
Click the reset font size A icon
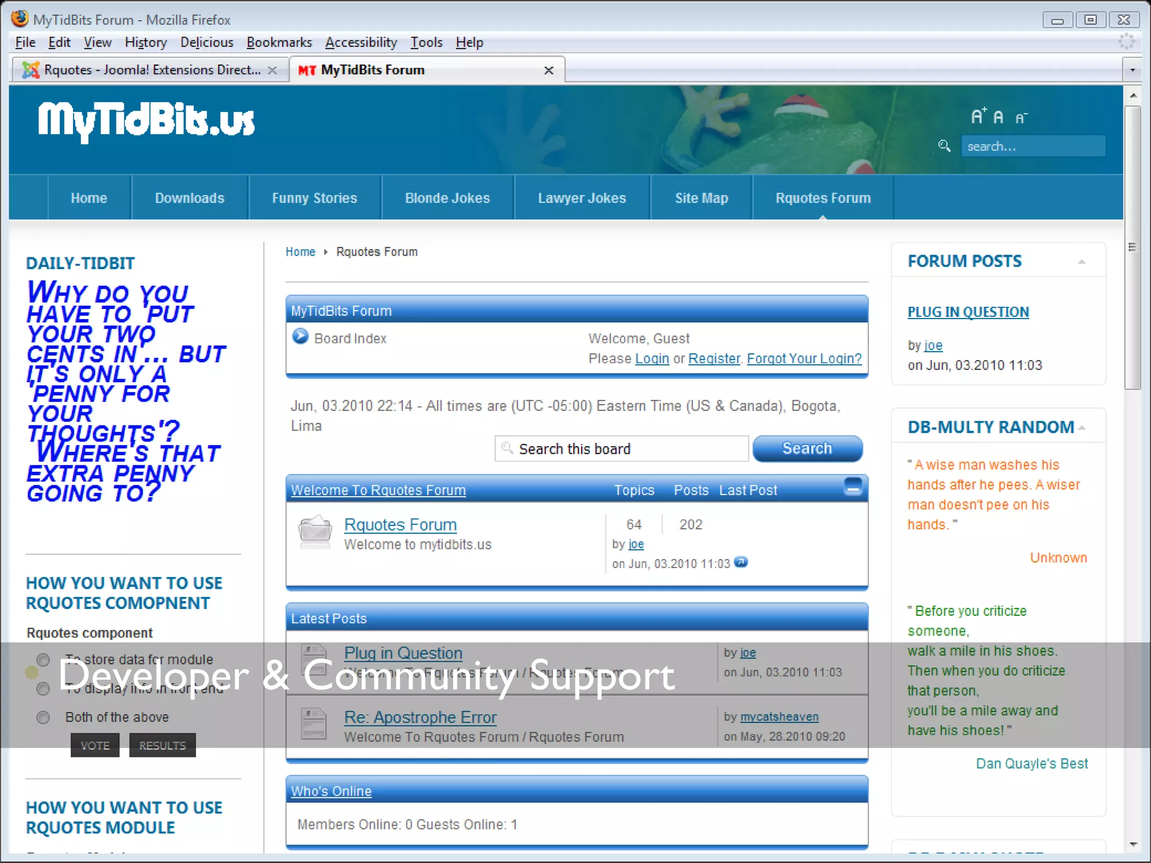point(998,117)
